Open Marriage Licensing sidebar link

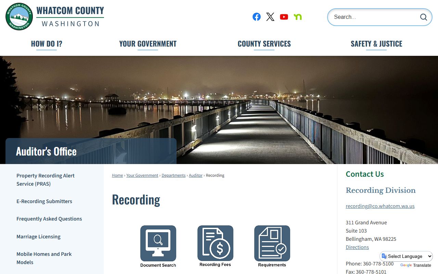pyautogui.click(x=38, y=237)
